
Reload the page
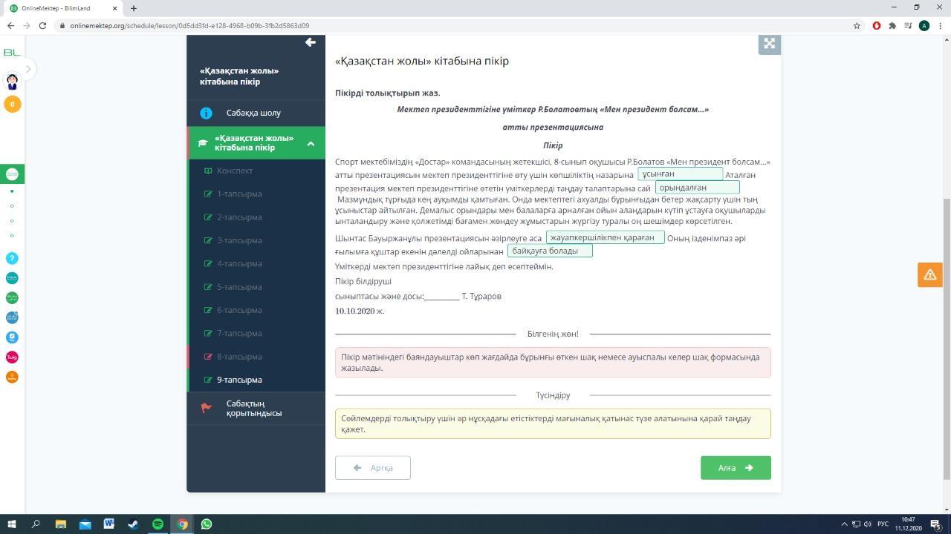coord(42,25)
